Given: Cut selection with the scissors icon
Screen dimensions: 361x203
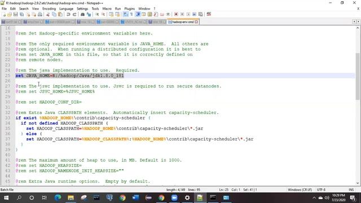Looking at the screenshot, I should tap(48, 14).
